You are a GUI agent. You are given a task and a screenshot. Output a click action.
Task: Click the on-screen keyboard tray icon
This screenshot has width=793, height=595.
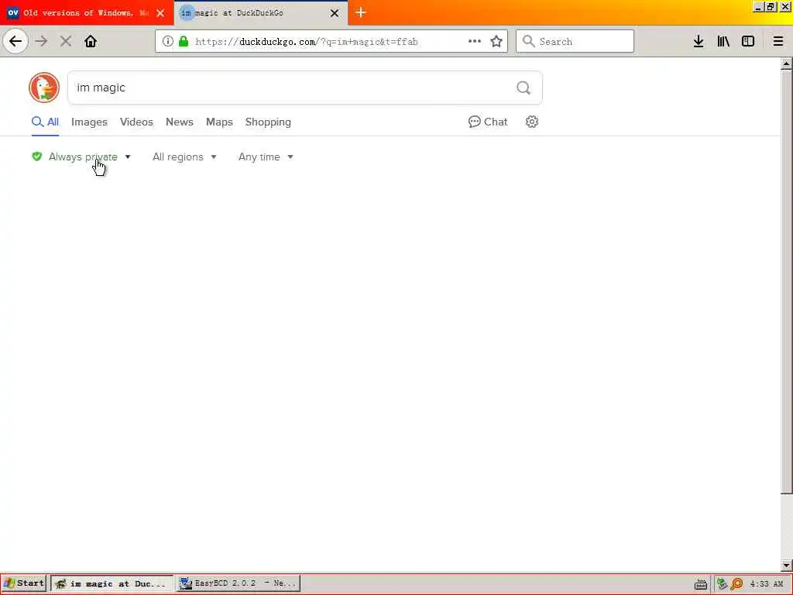pyautogui.click(x=700, y=584)
